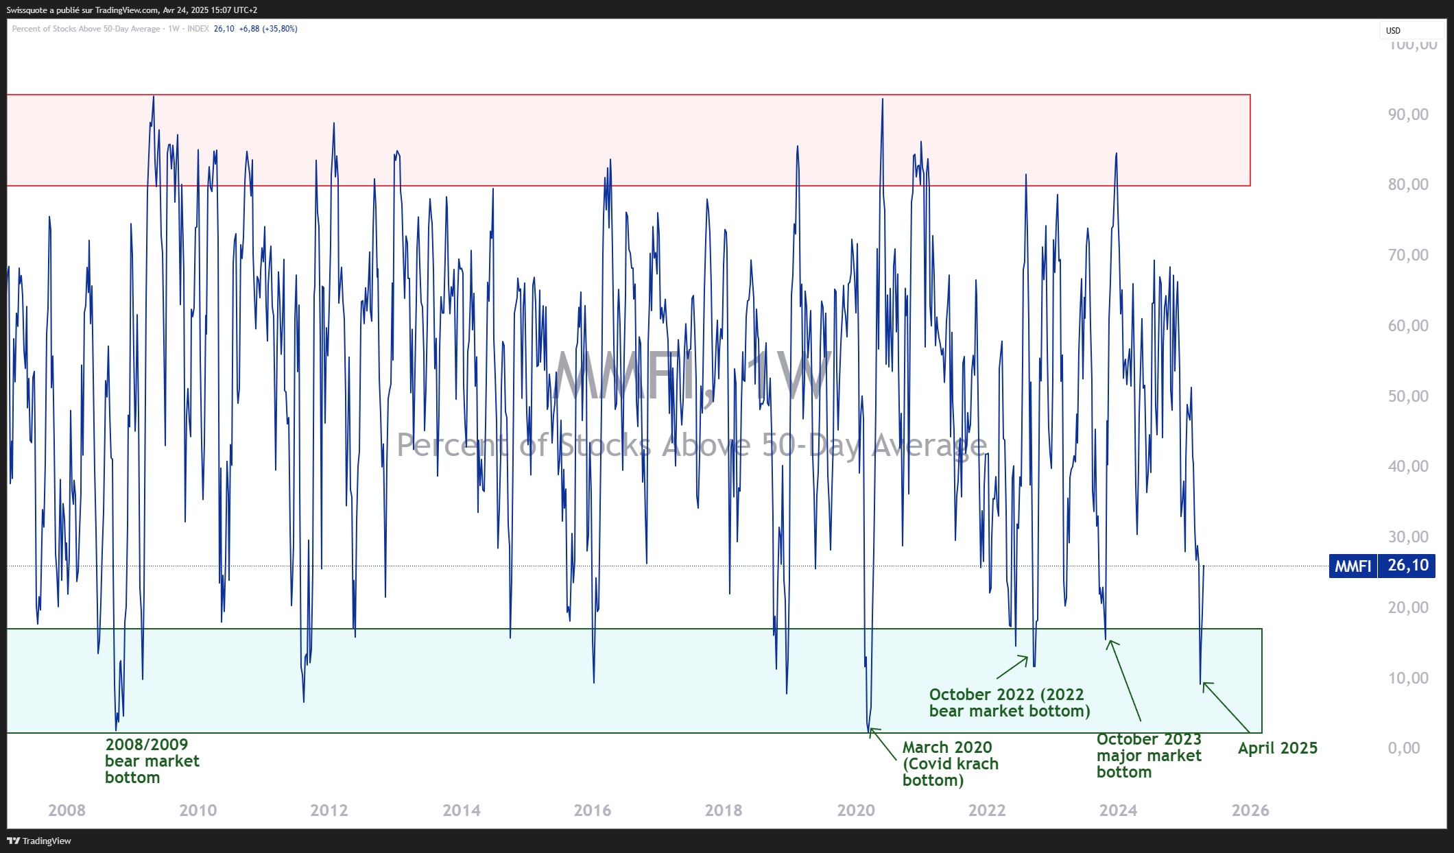Click the 'INDEX' label in the legend
The width and height of the screenshot is (1454, 853).
pyautogui.click(x=198, y=29)
